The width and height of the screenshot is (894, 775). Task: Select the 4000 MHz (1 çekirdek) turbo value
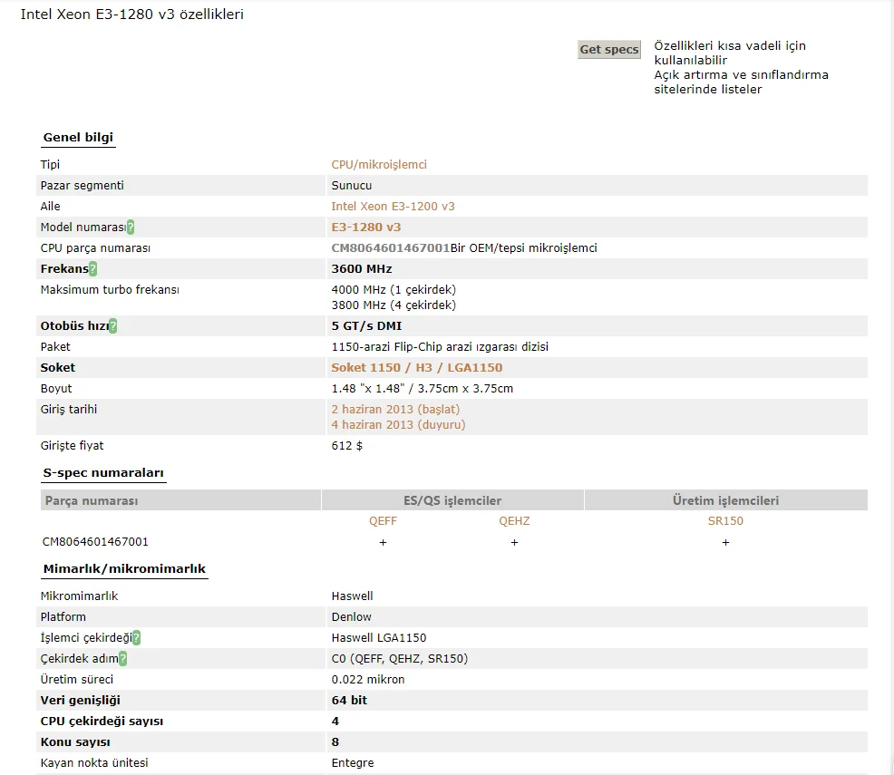click(x=394, y=289)
